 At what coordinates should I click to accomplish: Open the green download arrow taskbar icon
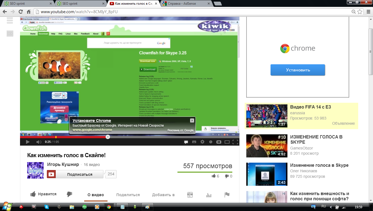(135, 207)
